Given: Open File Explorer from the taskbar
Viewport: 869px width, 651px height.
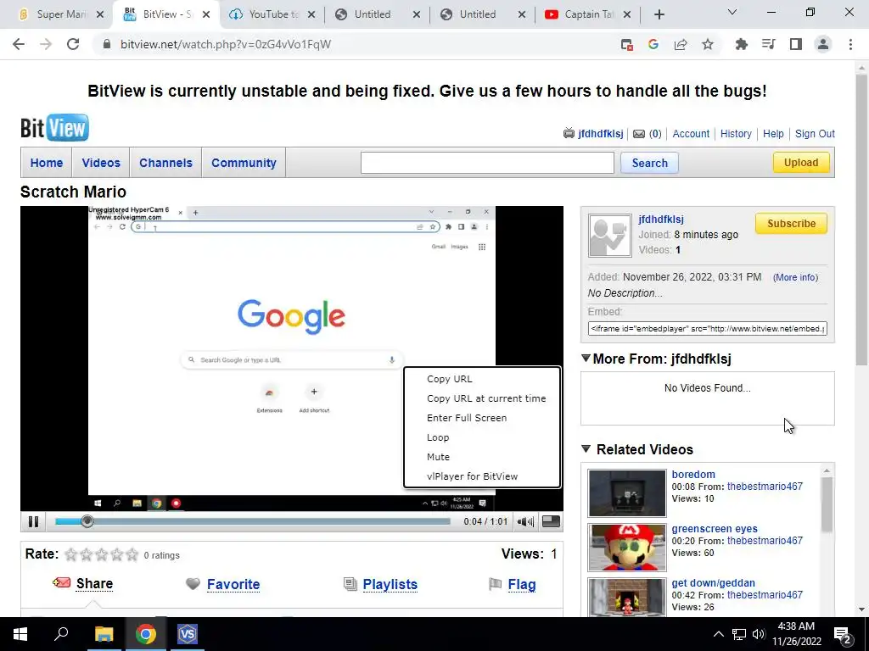Looking at the screenshot, I should pos(104,634).
